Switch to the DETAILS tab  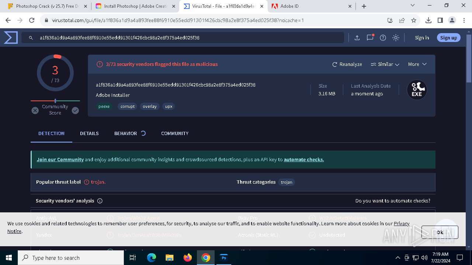(89, 133)
